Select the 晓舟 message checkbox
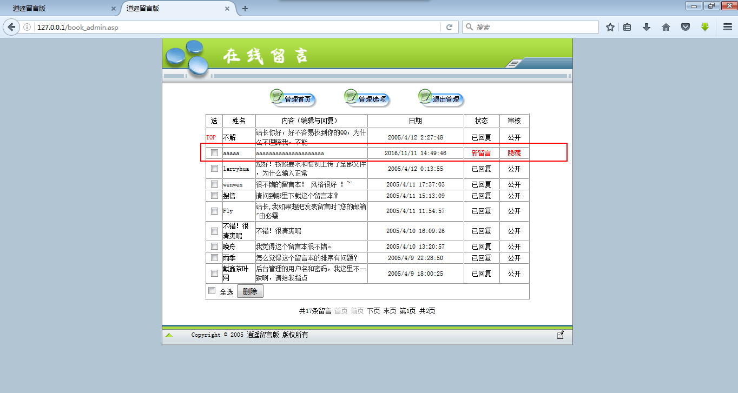This screenshot has height=393, width=738. pos(214,247)
